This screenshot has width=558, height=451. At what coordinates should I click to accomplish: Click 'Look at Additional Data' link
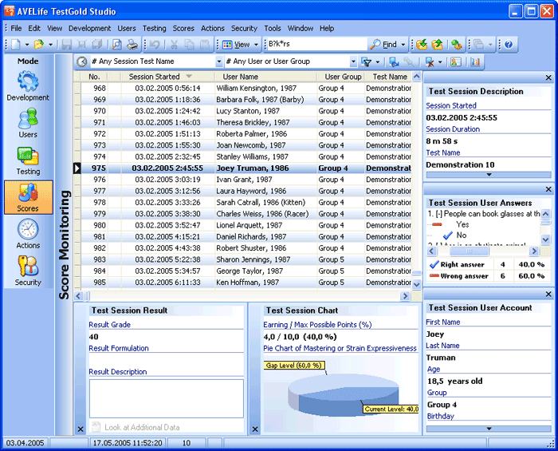[x=141, y=428]
